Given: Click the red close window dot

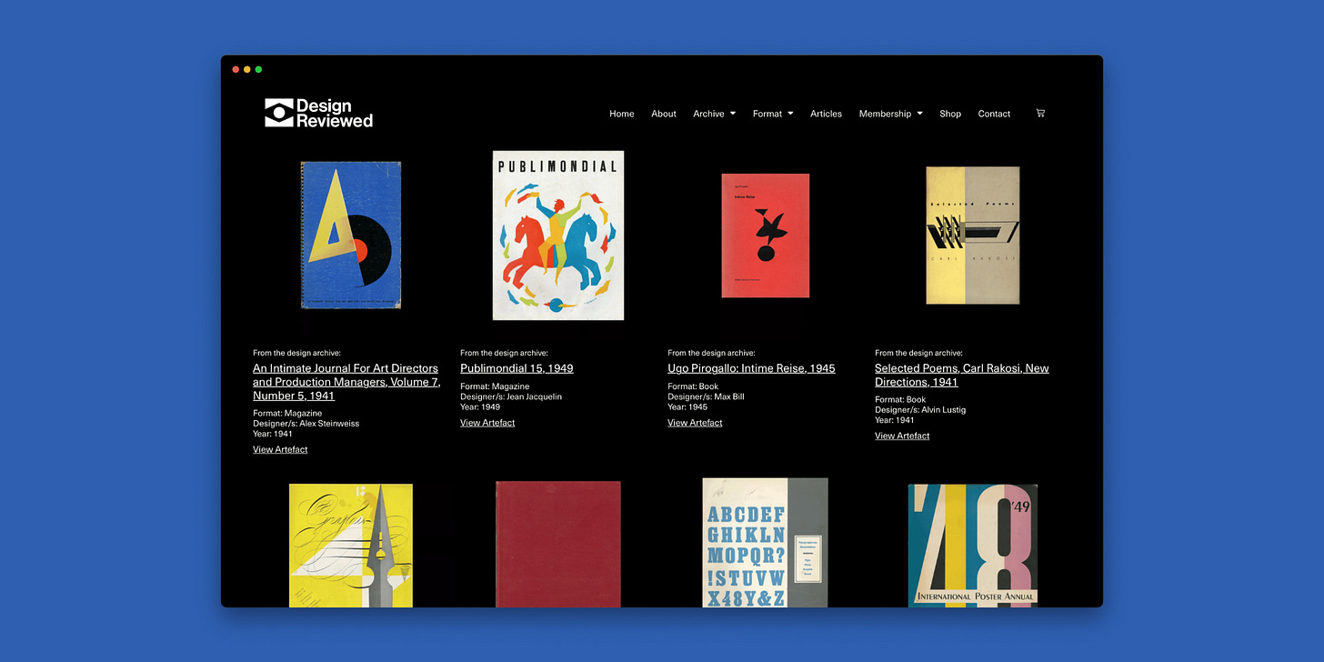Looking at the screenshot, I should 236,69.
